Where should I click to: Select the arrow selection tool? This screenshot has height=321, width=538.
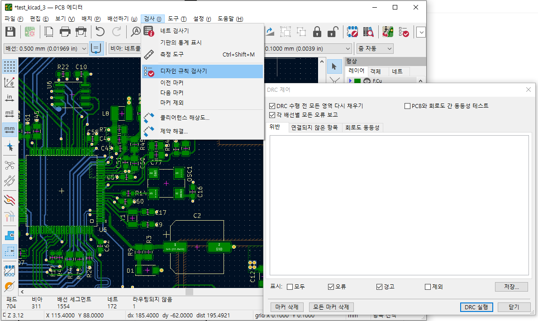click(x=334, y=66)
